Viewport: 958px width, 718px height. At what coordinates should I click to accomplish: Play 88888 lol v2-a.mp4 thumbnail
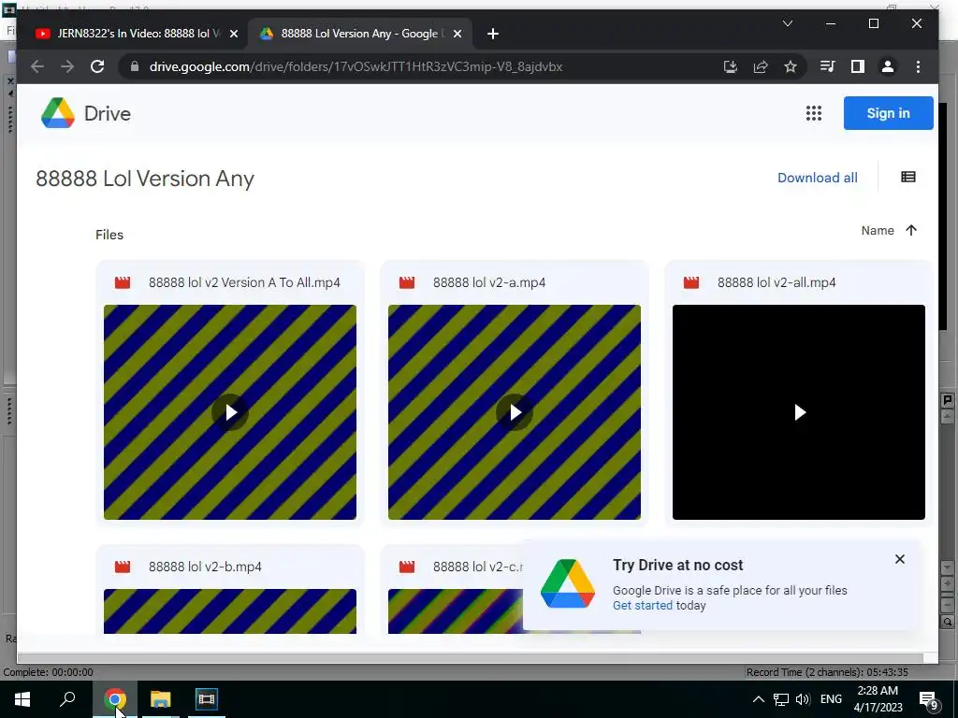[x=515, y=412]
